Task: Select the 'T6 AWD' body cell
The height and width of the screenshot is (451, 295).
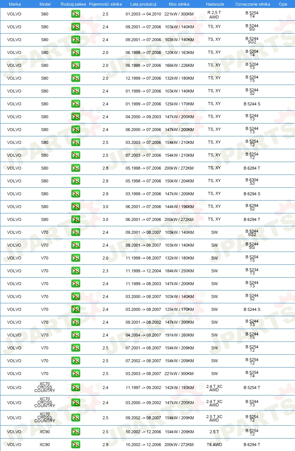Action: click(x=214, y=445)
